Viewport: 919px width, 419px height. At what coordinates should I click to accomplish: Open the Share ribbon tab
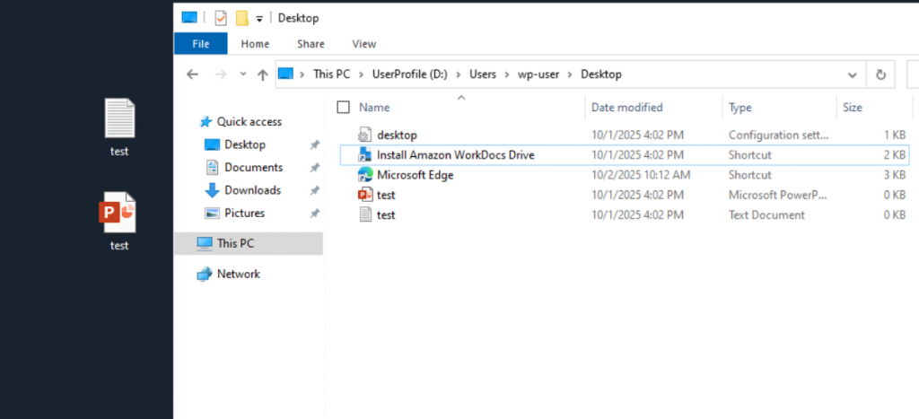(x=311, y=43)
